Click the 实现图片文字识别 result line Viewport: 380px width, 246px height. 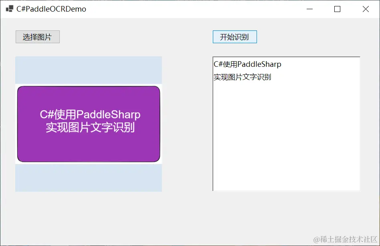[242, 77]
